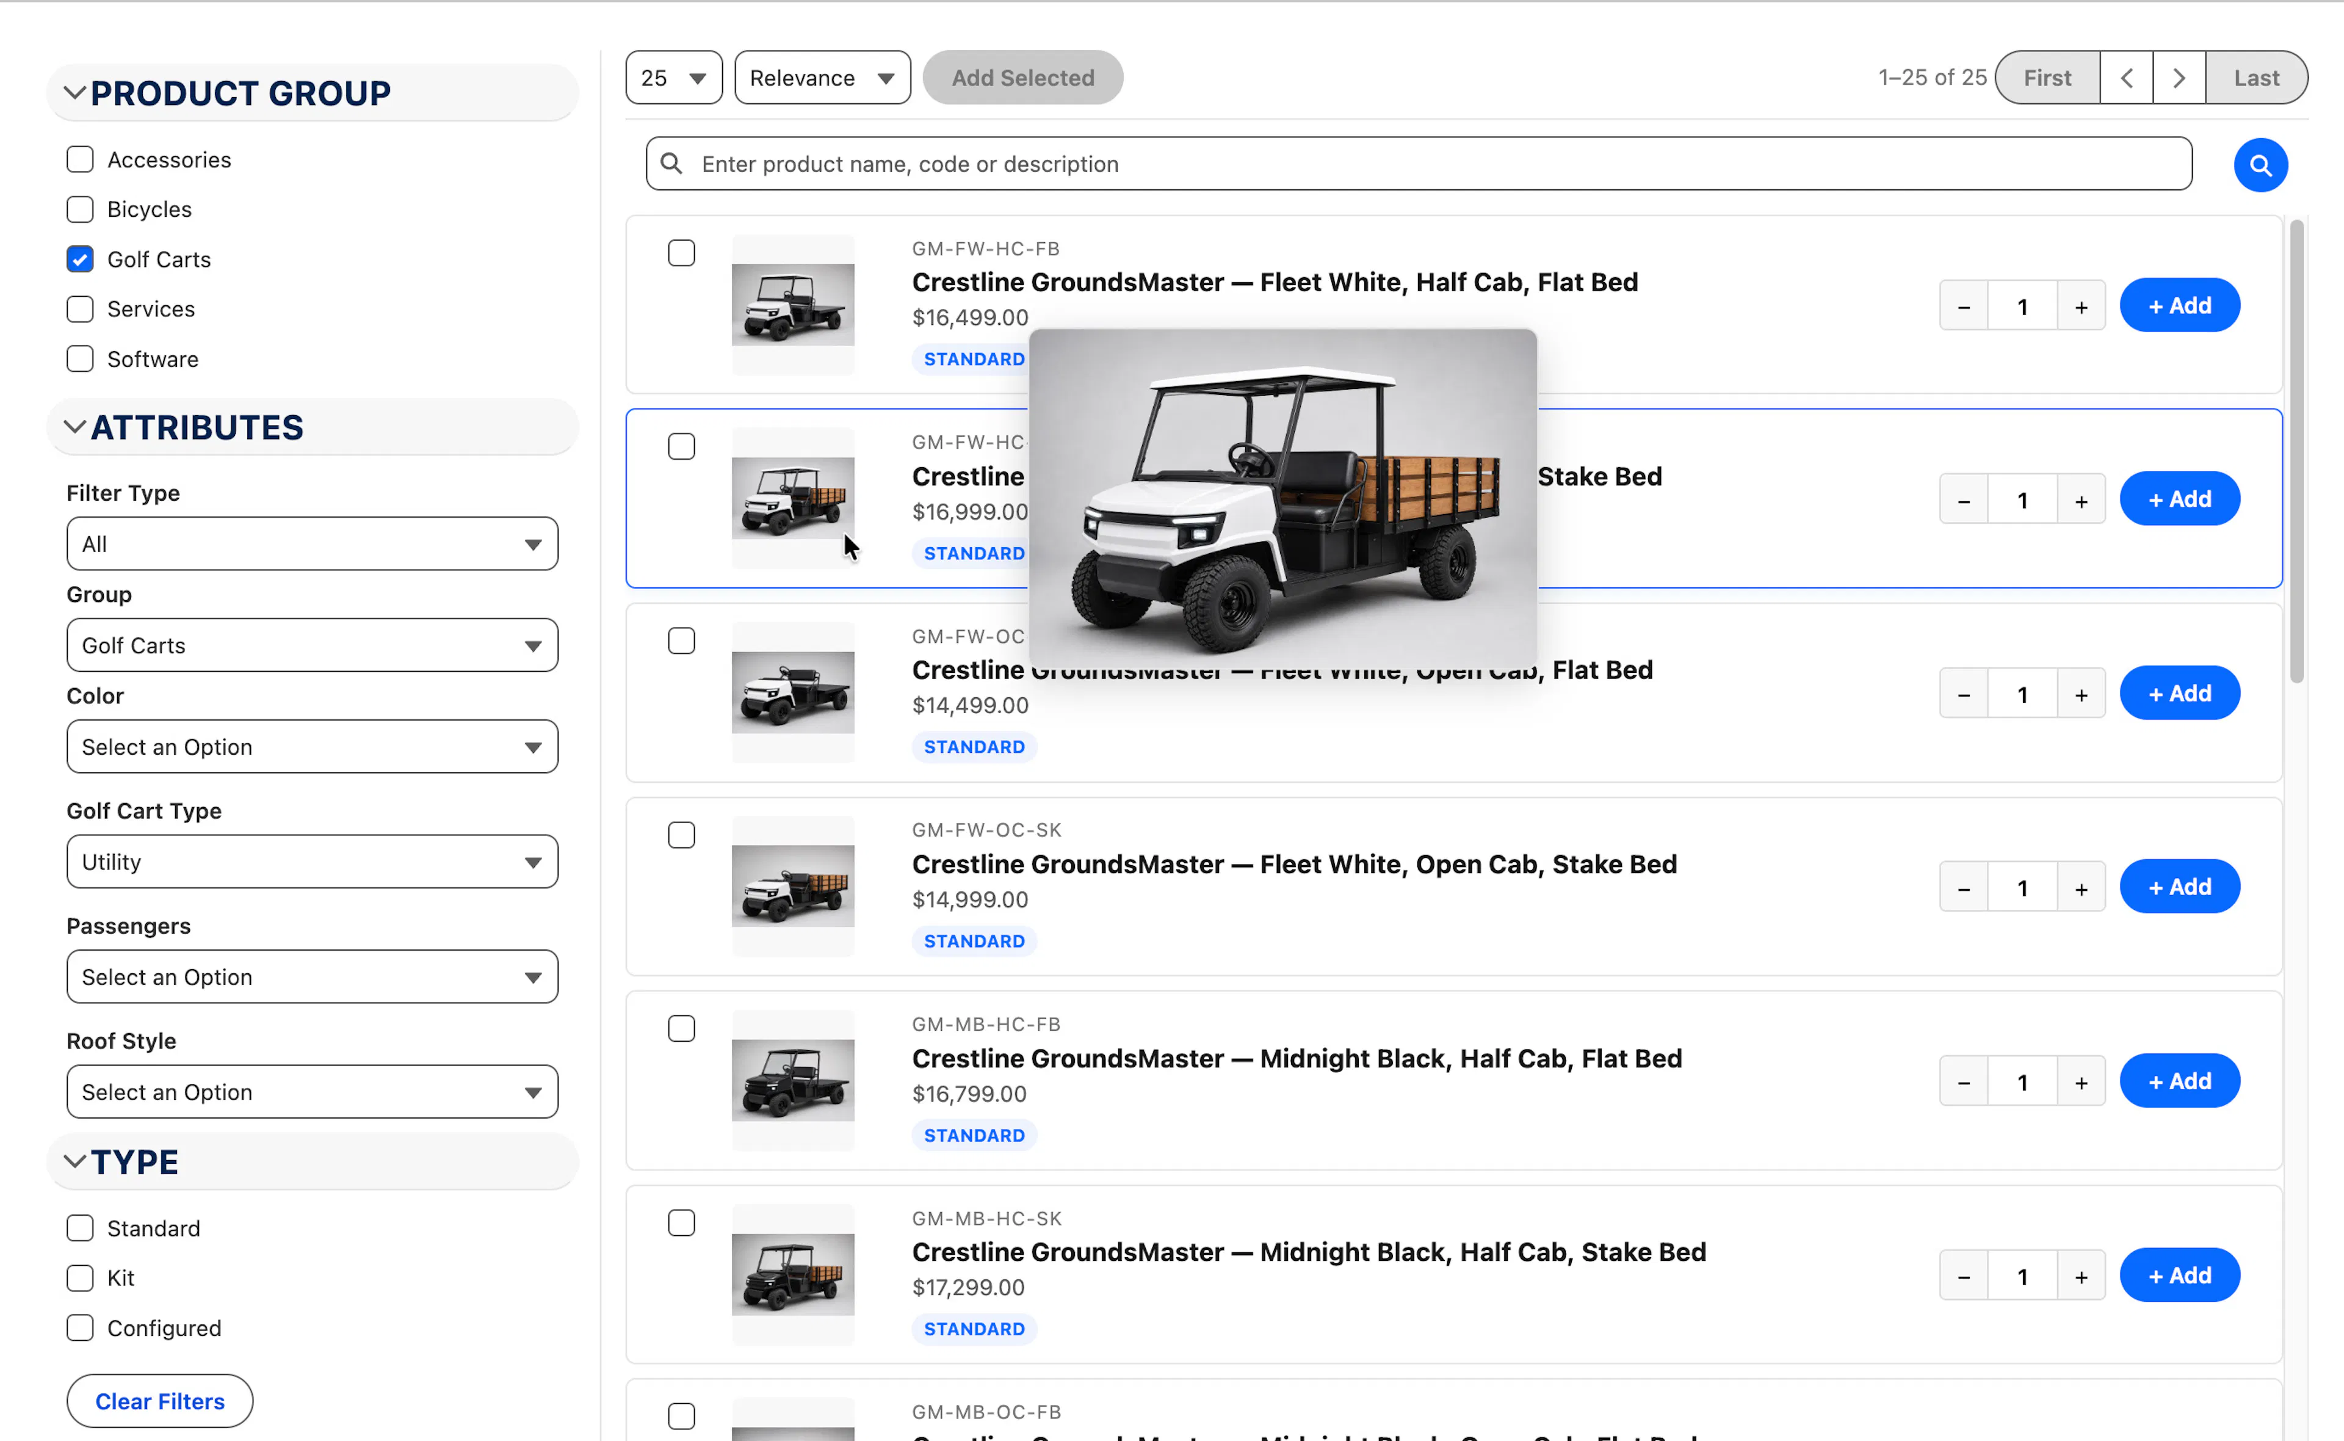The width and height of the screenshot is (2344, 1441).
Task: Increase quantity for Fleet White Open Cab Flat Bed
Action: (x=2081, y=695)
